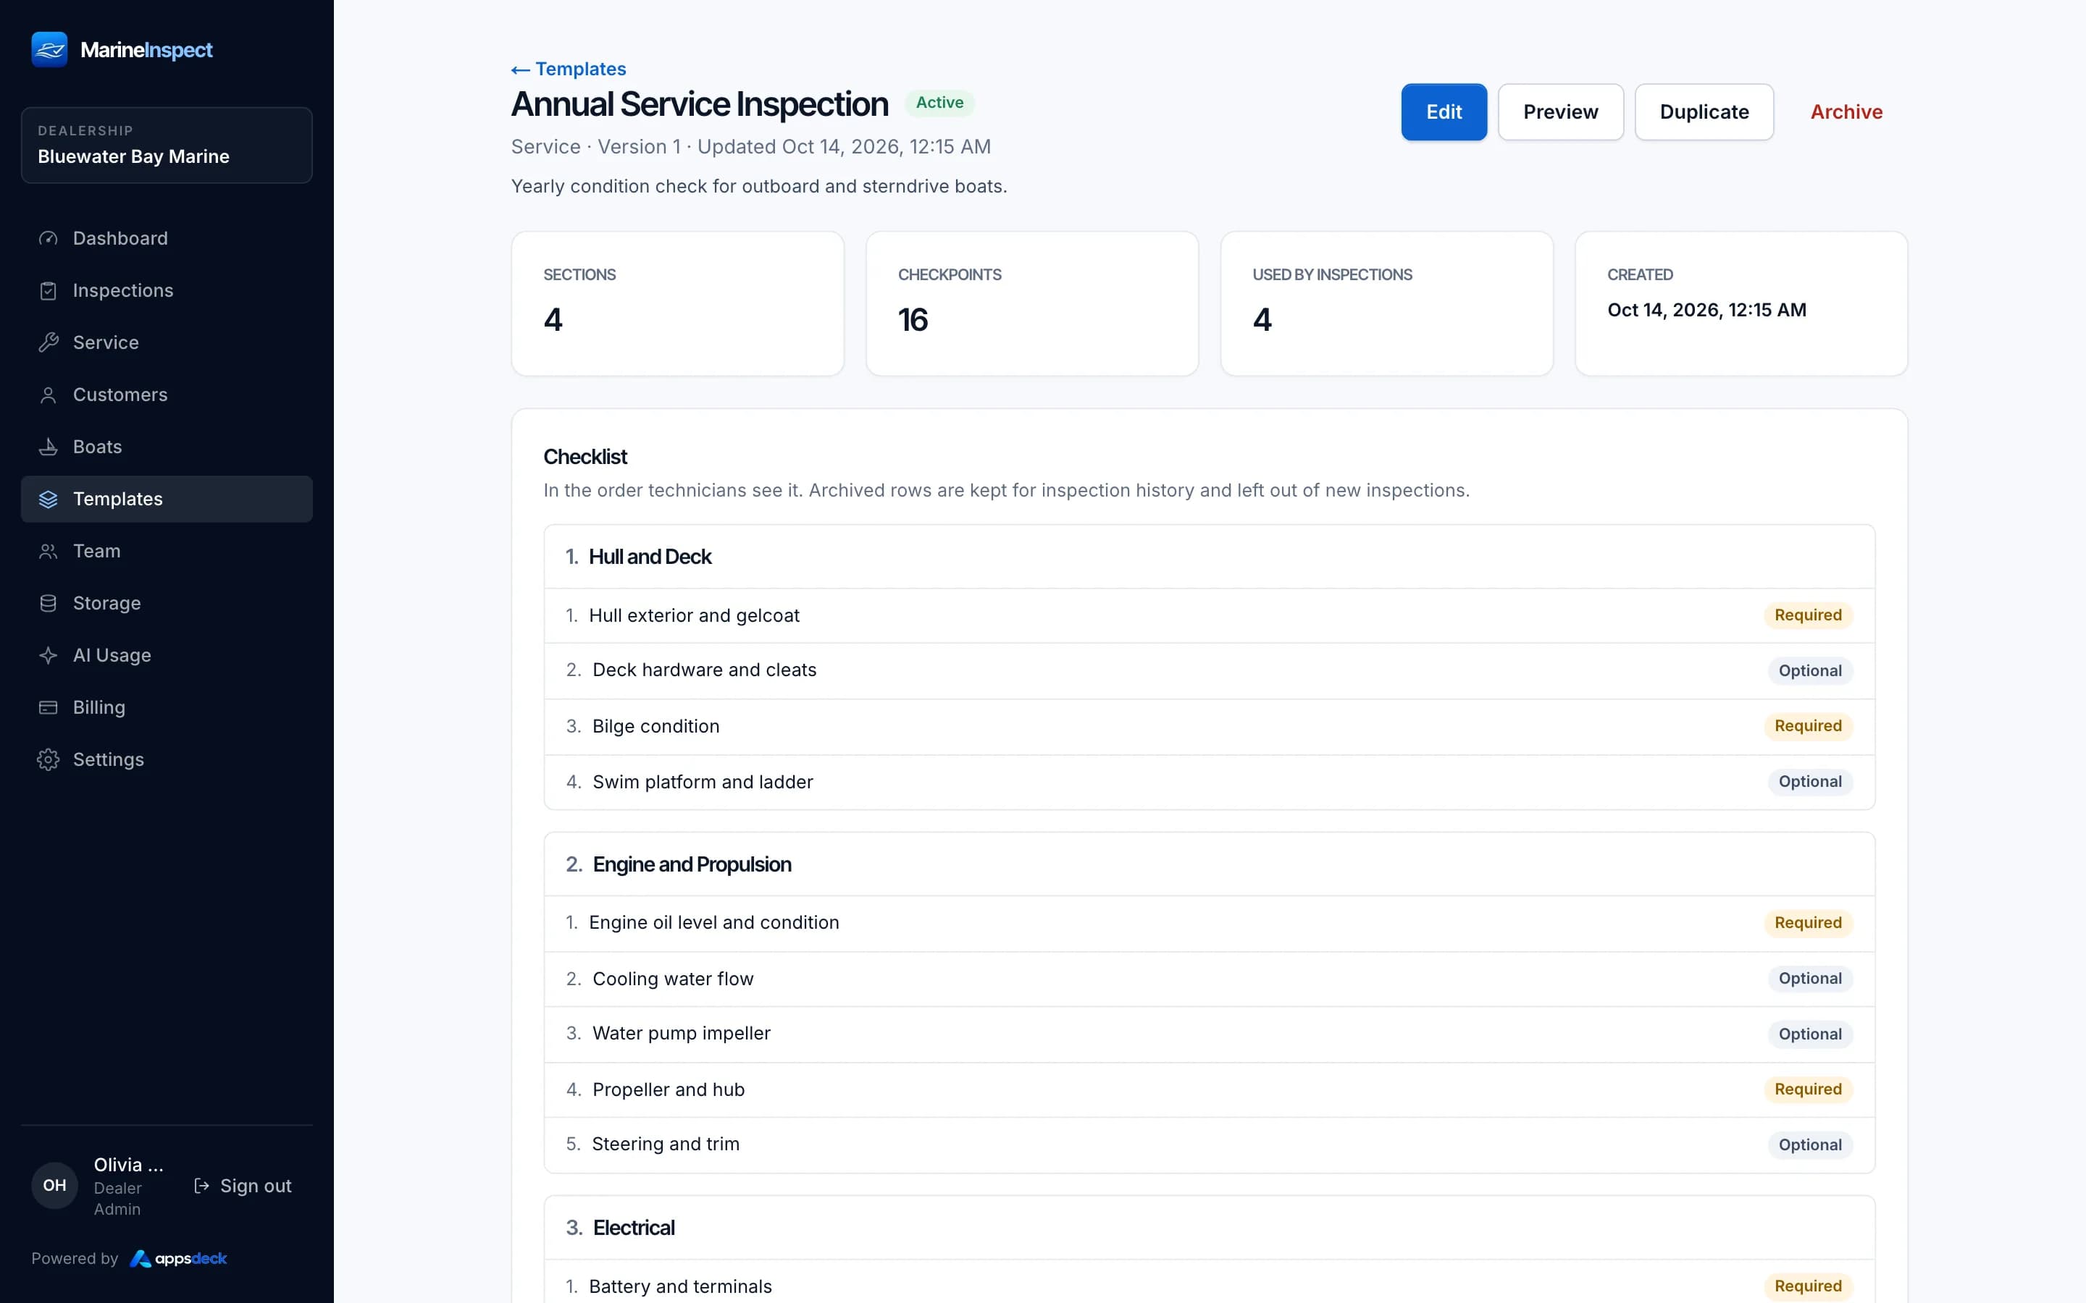Open the Team menu item
The height and width of the screenshot is (1303, 2086).
click(167, 552)
